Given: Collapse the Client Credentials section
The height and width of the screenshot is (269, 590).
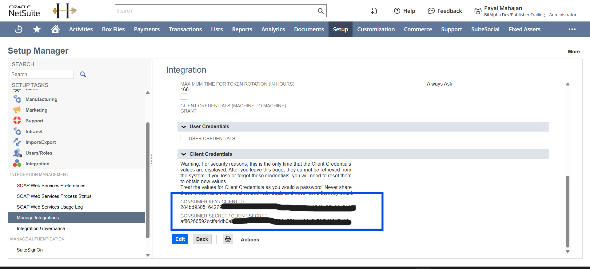Looking at the screenshot, I should [184, 154].
